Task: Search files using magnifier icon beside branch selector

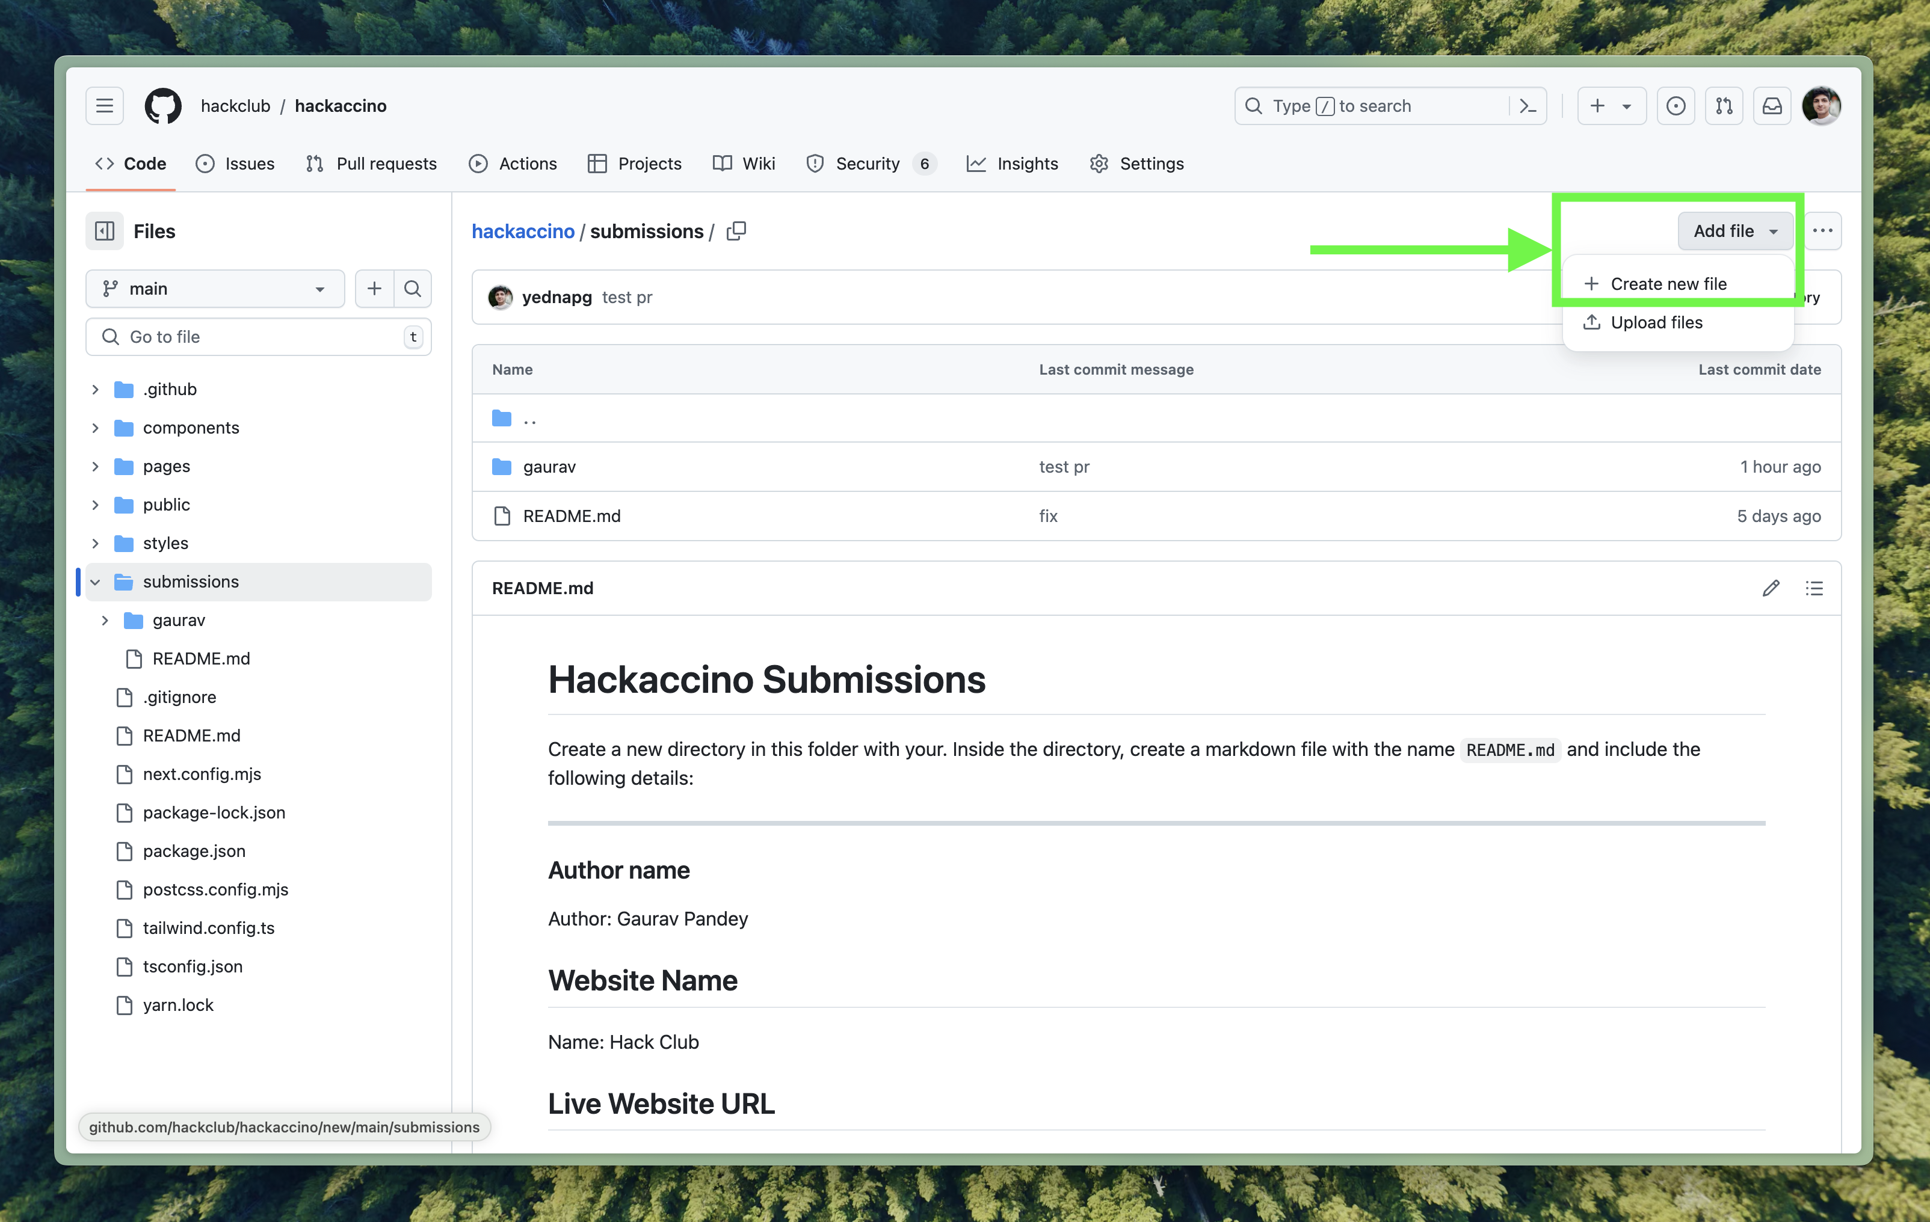Action: [x=413, y=289]
